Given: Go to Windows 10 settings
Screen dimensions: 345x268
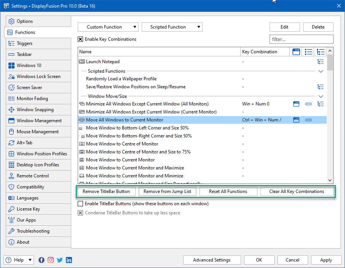Looking at the screenshot, I should point(38,65).
